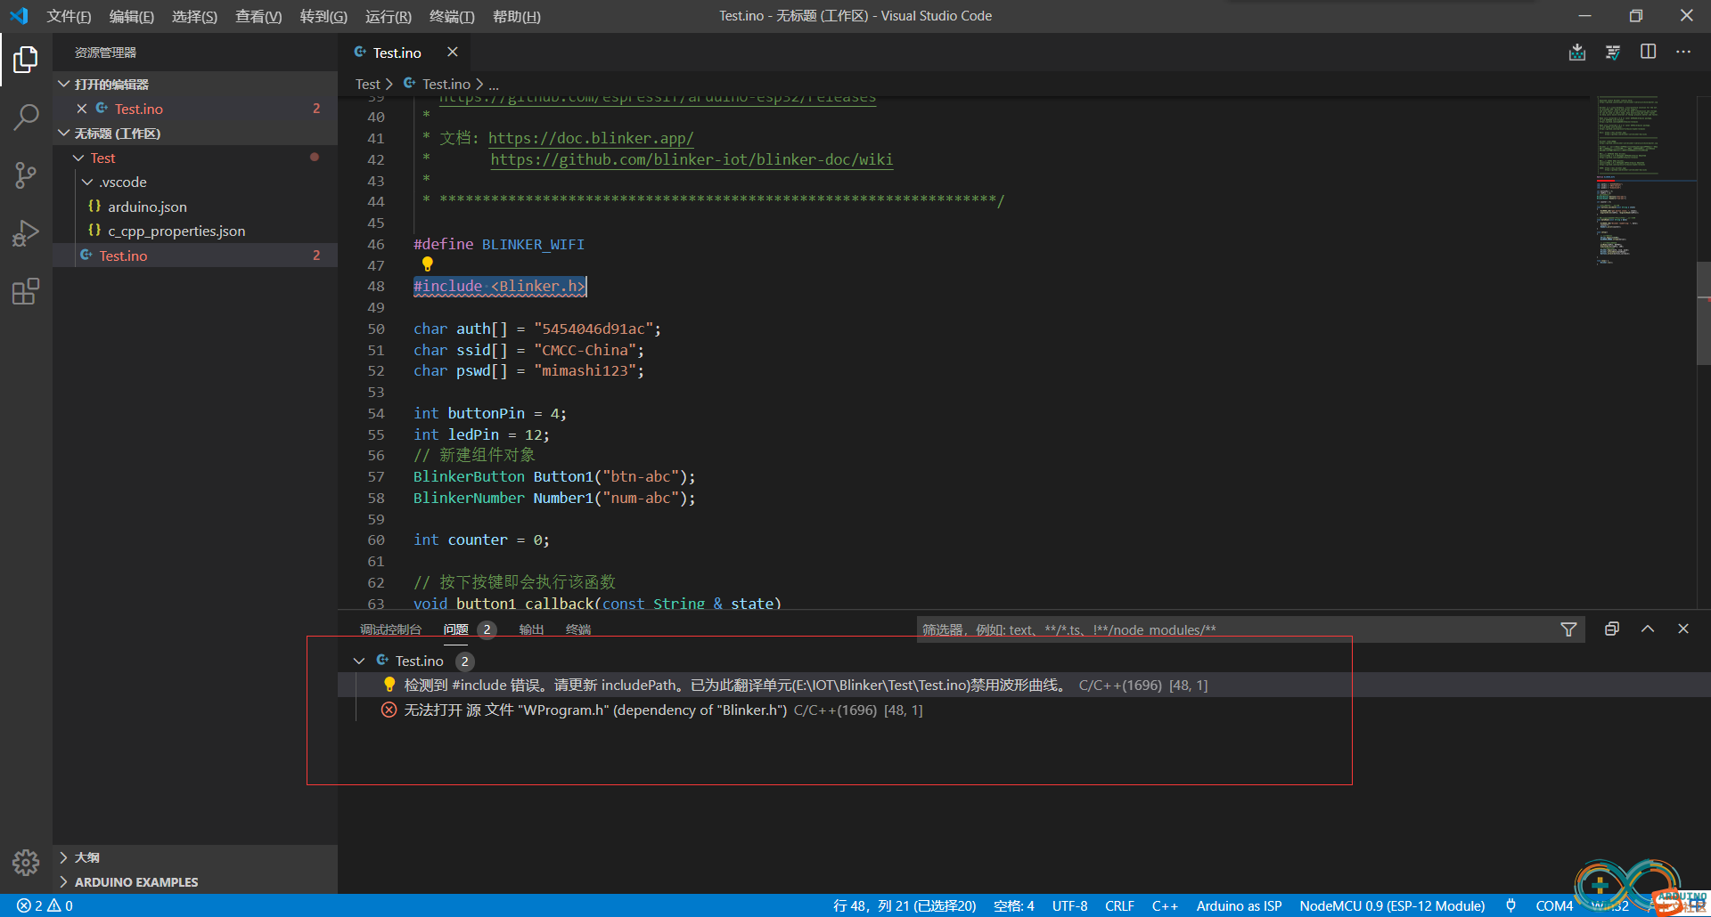This screenshot has height=917, width=1711.
Task: Switch to the Debug Console panel tab
Action: point(390,629)
